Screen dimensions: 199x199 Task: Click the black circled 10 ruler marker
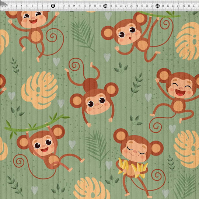(x=53, y=6)
